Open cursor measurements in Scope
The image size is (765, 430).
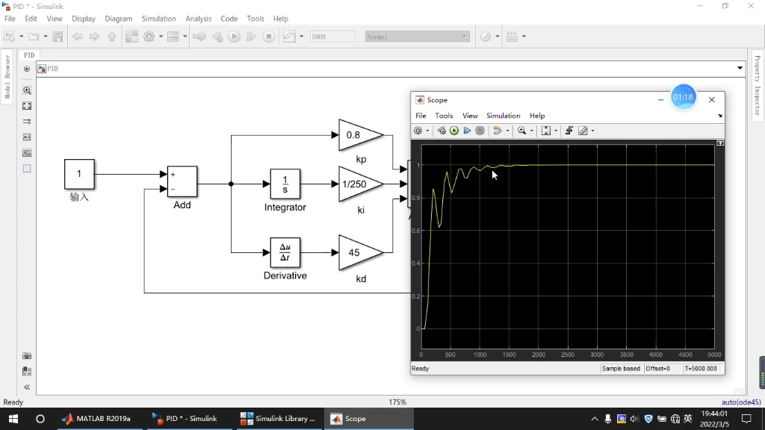tap(583, 131)
